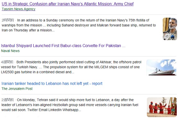
Task: Click the ellipsis after the Pakistan headline
Action: tap(124, 46)
